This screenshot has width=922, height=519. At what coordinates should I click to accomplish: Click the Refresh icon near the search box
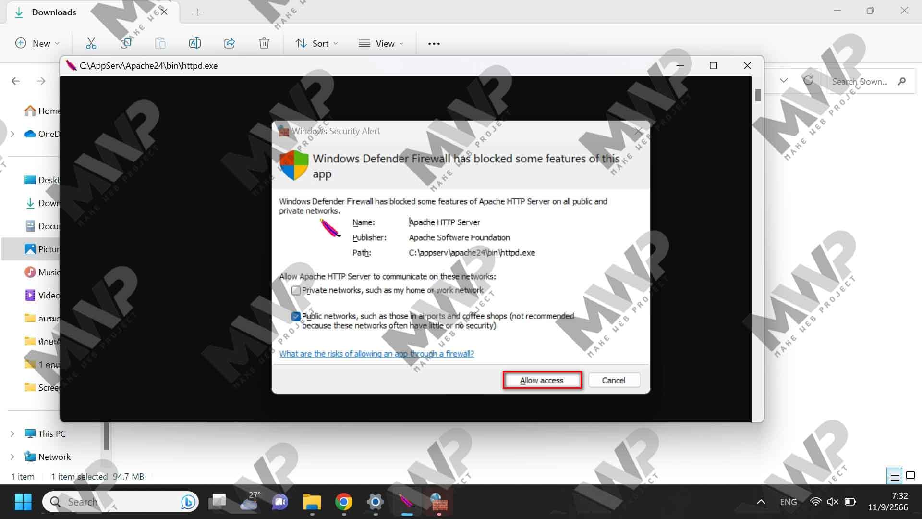pos(808,80)
